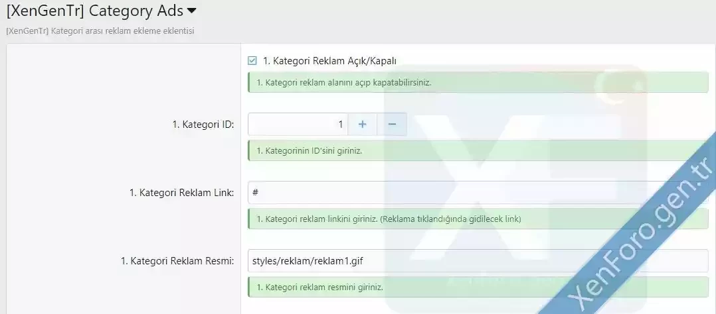Click the '1. Kategori Reklam Resmi:' label
The width and height of the screenshot is (716, 314).
click(x=177, y=261)
